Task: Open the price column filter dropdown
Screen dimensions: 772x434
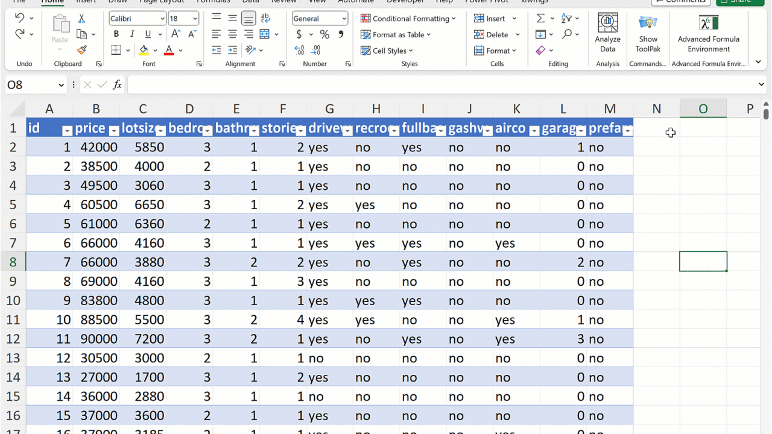Action: 114,131
